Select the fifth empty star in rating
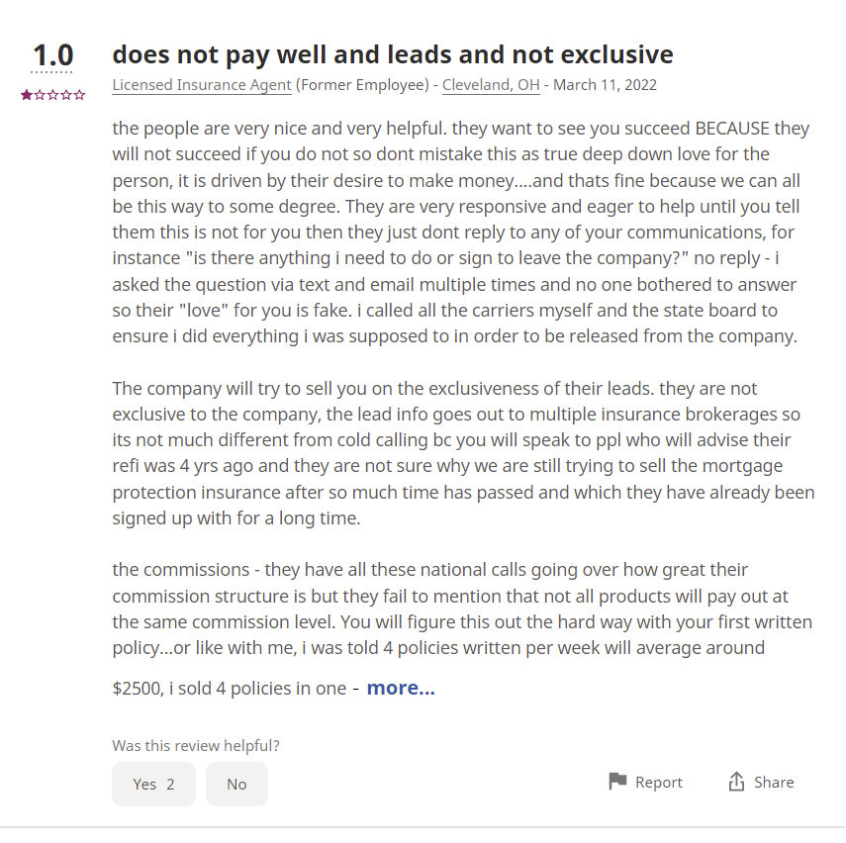The image size is (846, 843). coord(79,96)
